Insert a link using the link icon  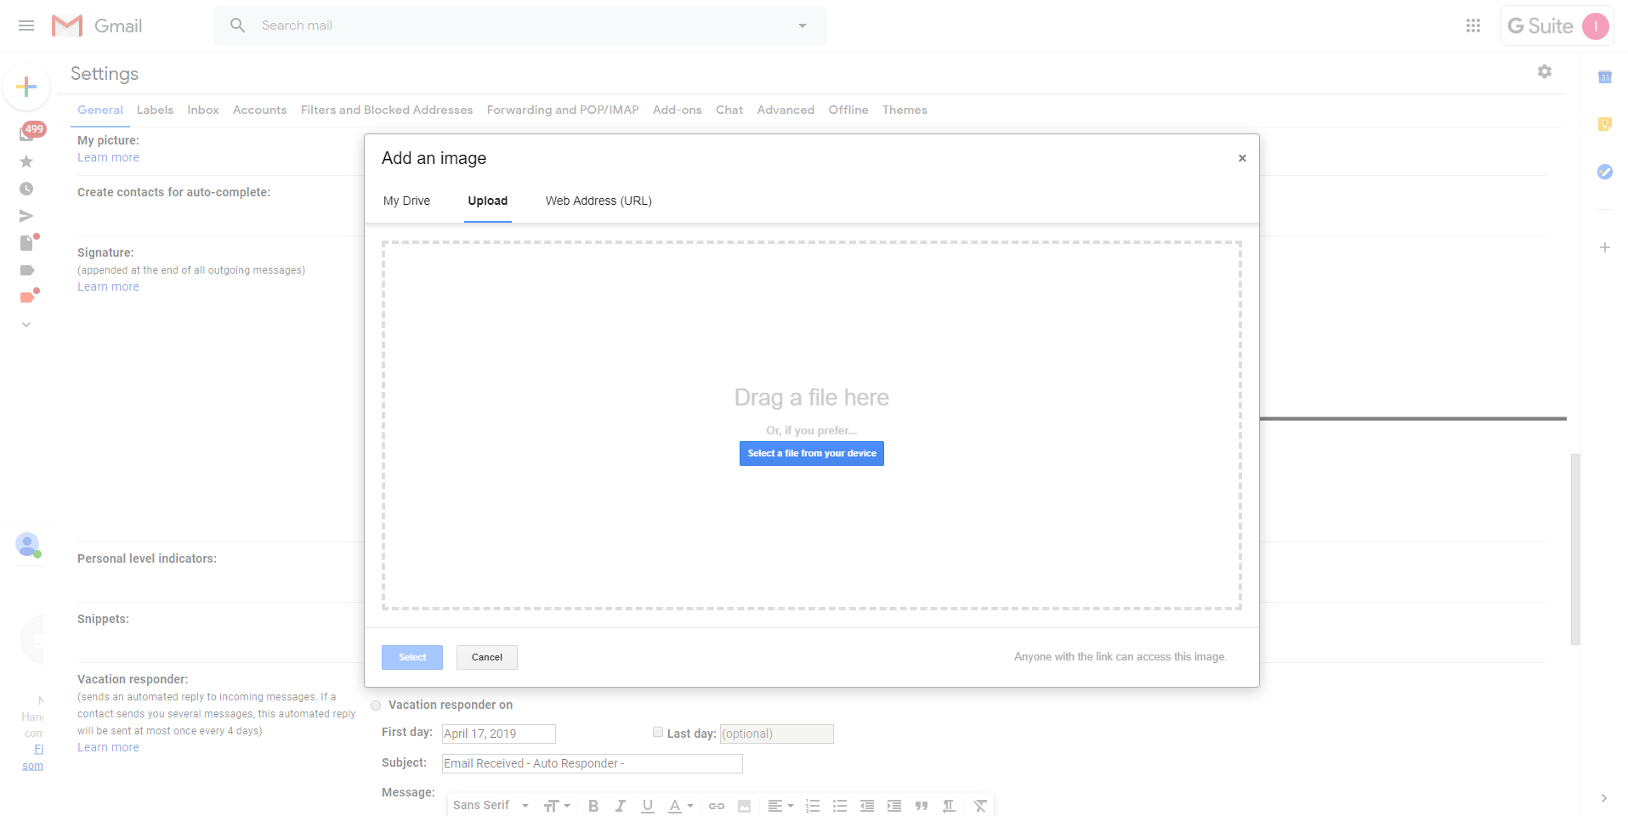[716, 806]
